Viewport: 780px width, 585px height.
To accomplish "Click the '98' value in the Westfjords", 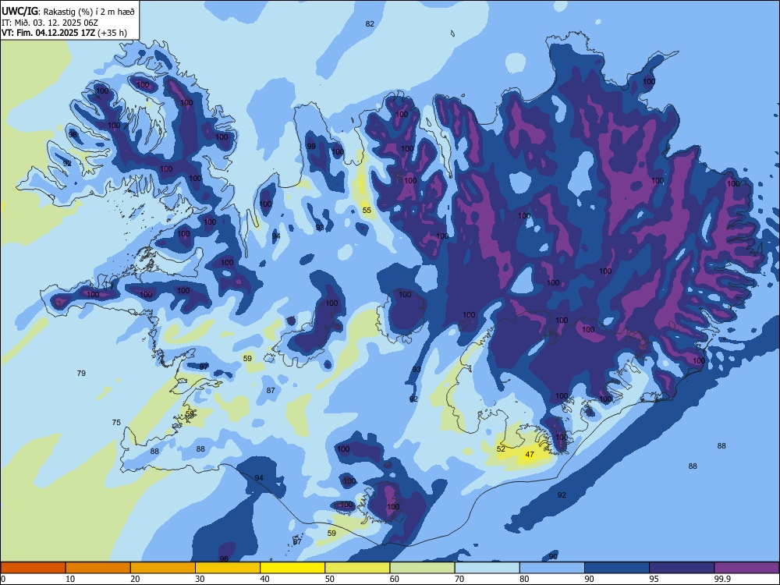I will click(x=73, y=135).
